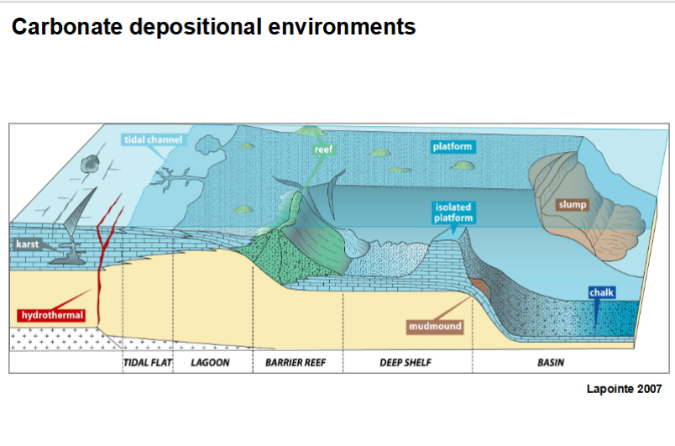Select the grey "karst" label
This screenshot has height=446, width=675.
tap(28, 244)
